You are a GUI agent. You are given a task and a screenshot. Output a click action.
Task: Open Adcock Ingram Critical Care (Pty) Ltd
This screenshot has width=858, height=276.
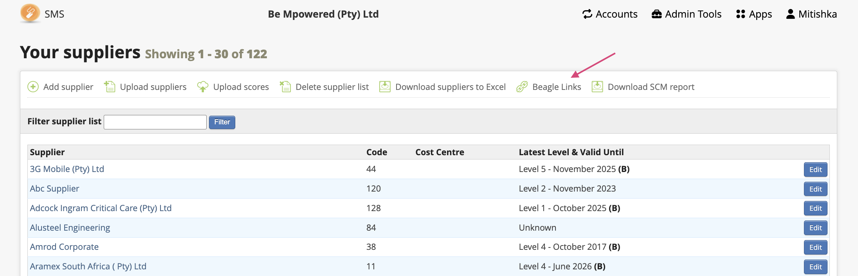point(101,208)
